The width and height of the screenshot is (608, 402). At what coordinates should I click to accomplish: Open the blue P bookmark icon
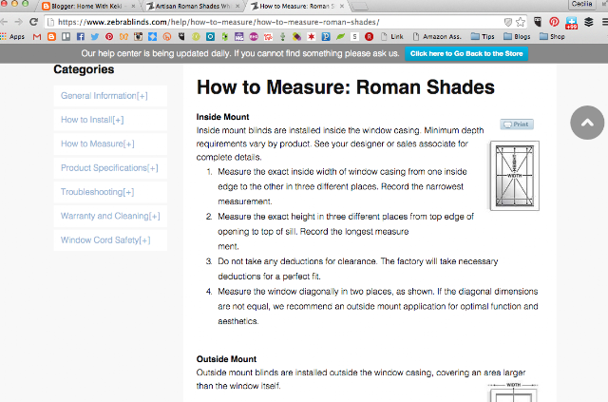point(326,36)
